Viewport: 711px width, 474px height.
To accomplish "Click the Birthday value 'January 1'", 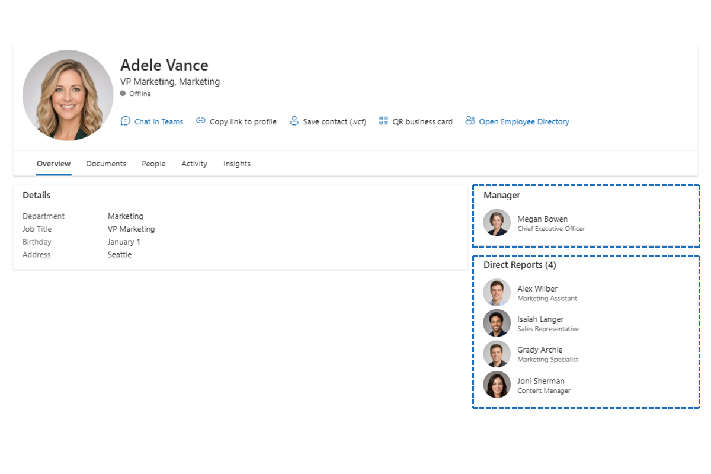I will click(x=124, y=242).
